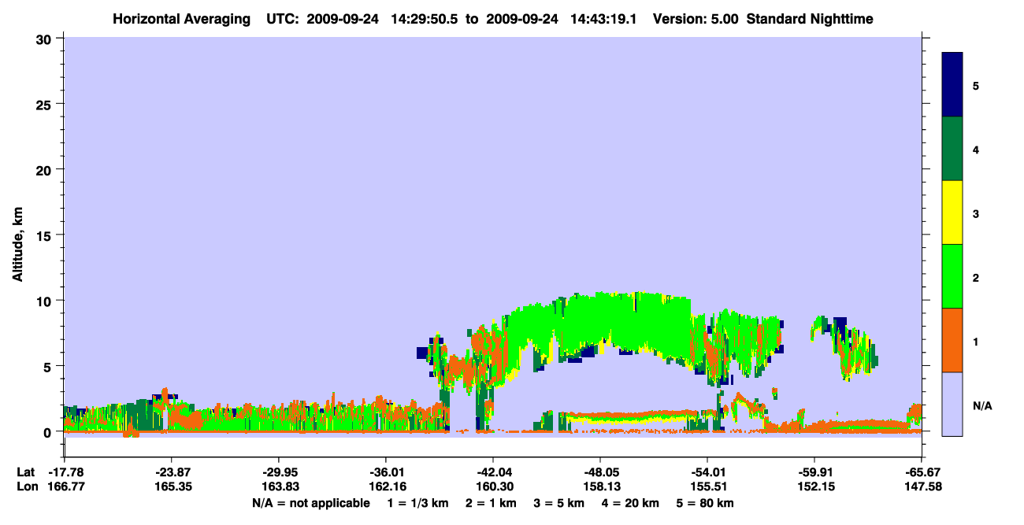Click 'Version: 5.00' in the title

pos(696,19)
